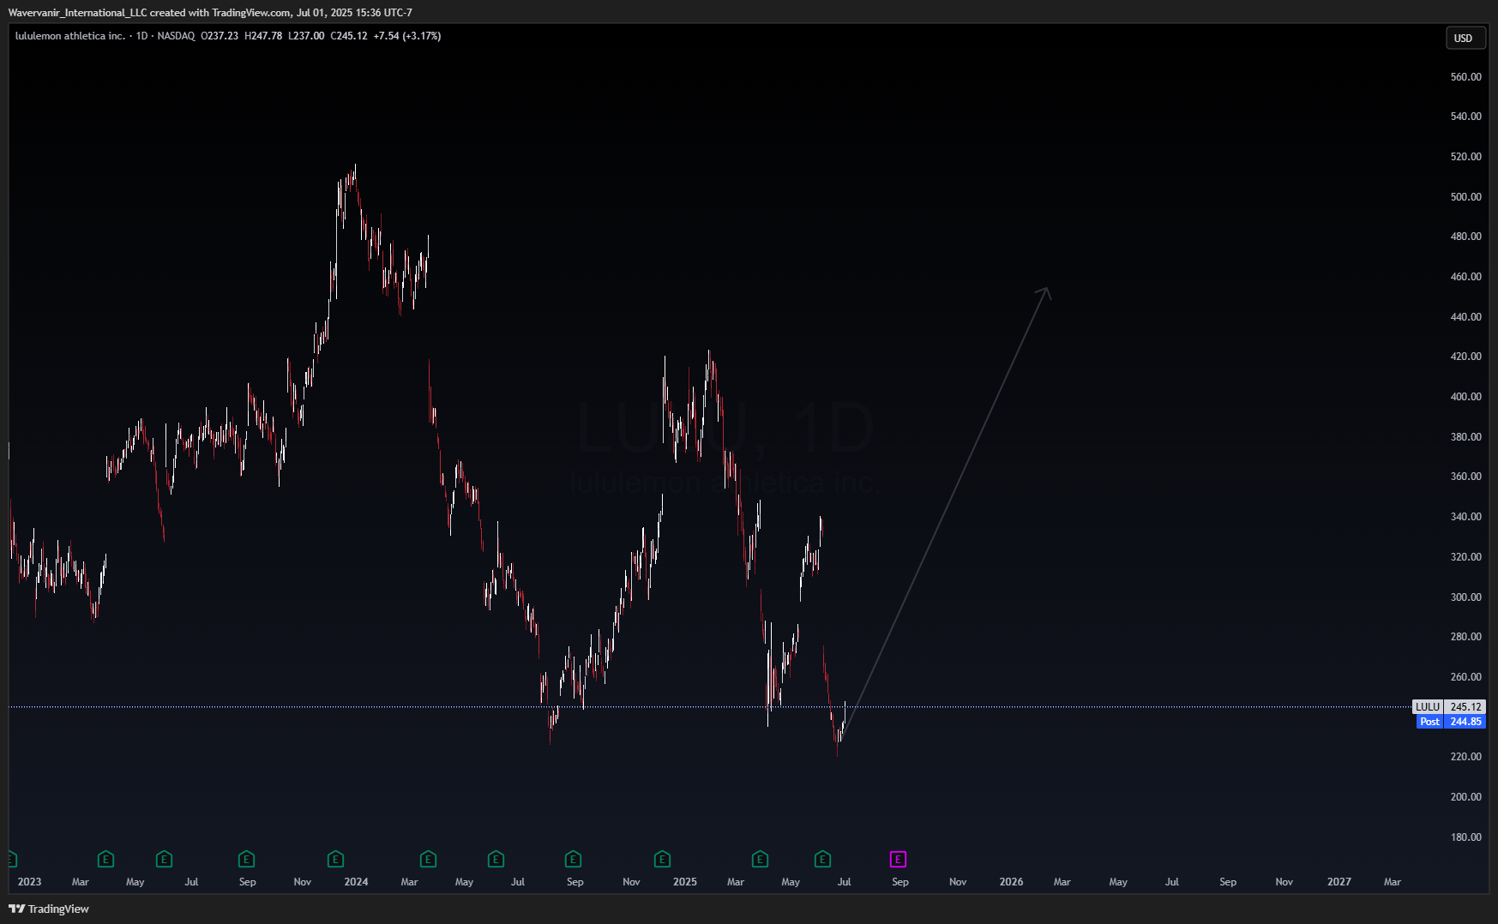This screenshot has width=1498, height=924.
Task: Click the Wavervanir_International_LLC attribution text
Action: click(x=77, y=13)
